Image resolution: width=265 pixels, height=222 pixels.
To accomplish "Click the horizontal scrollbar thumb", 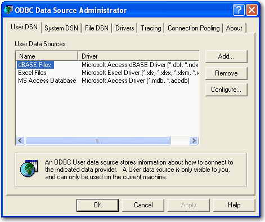I will 98,140.
